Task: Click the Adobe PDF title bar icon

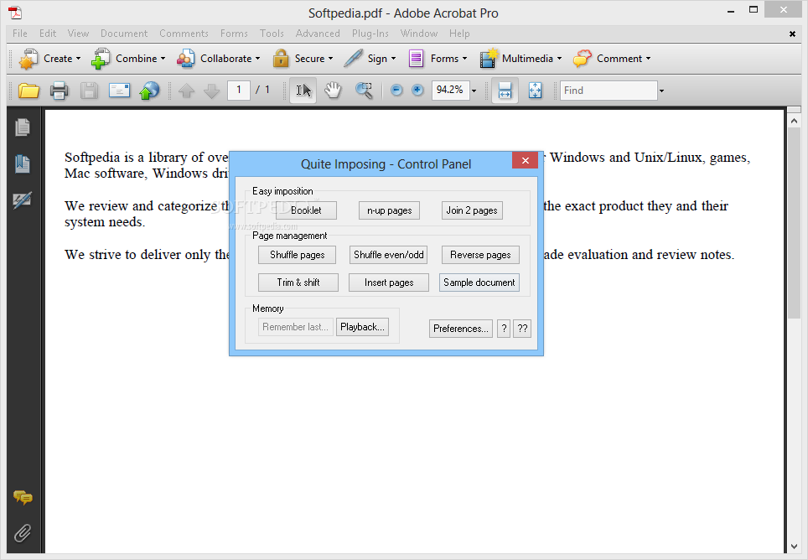Action: coord(15,13)
